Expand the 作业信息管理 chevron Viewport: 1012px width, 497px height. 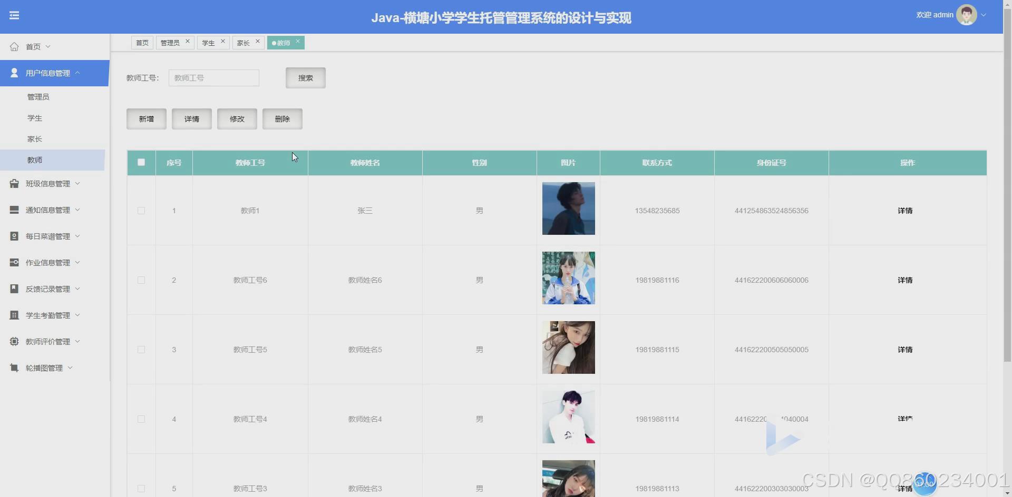[x=77, y=262]
